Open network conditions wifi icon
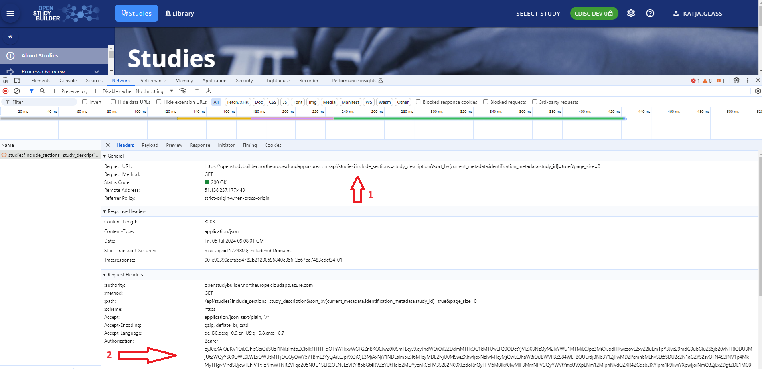762x369 pixels. click(x=182, y=91)
